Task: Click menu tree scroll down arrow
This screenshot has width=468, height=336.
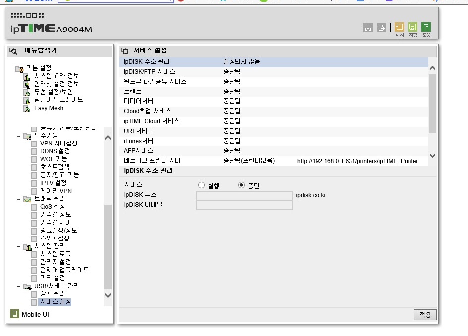Action: coord(108,295)
